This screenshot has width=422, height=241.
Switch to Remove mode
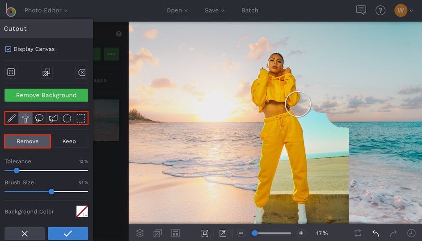click(x=28, y=141)
